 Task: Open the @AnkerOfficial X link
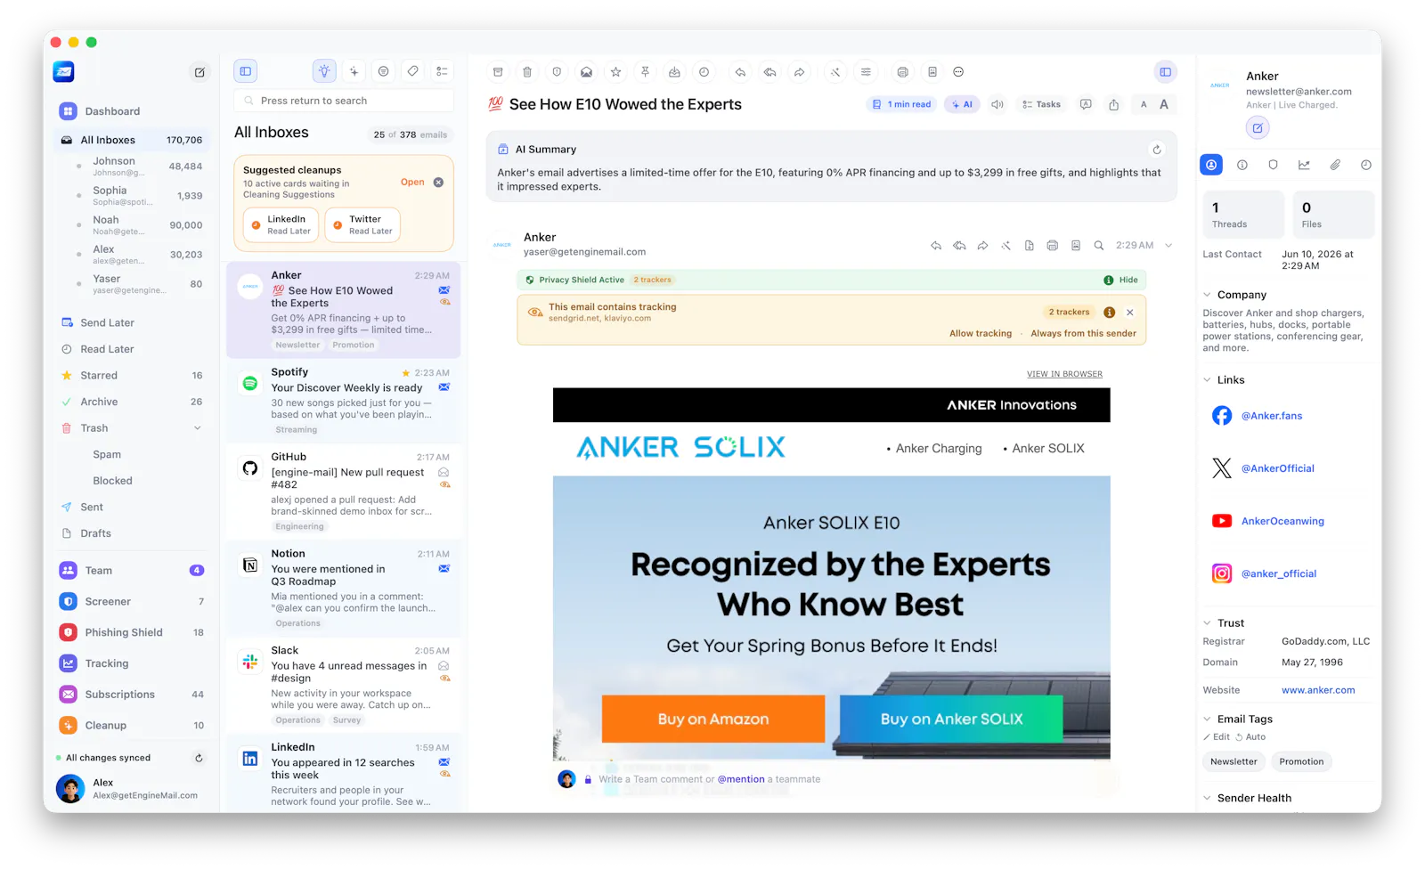click(x=1277, y=468)
